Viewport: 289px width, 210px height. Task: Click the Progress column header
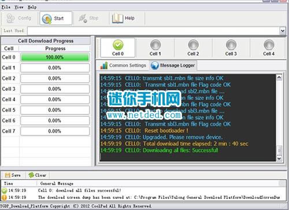tap(55, 49)
